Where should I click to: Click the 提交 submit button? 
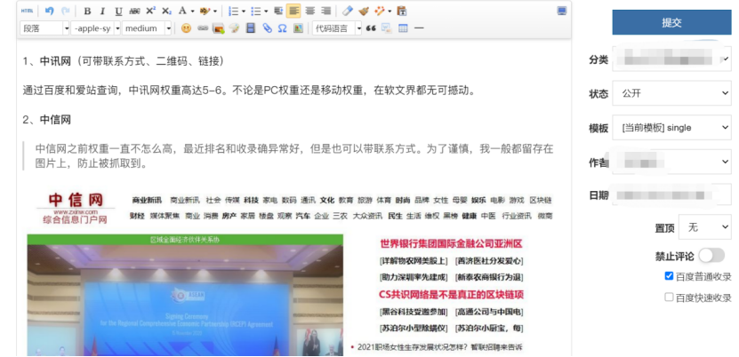tap(671, 22)
